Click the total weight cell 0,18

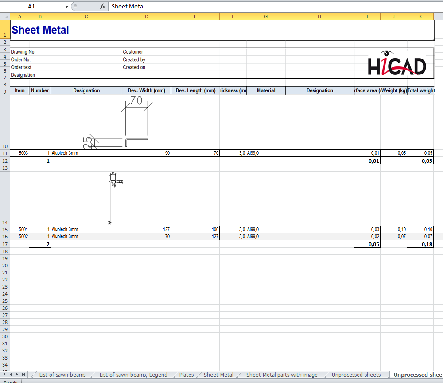420,244
